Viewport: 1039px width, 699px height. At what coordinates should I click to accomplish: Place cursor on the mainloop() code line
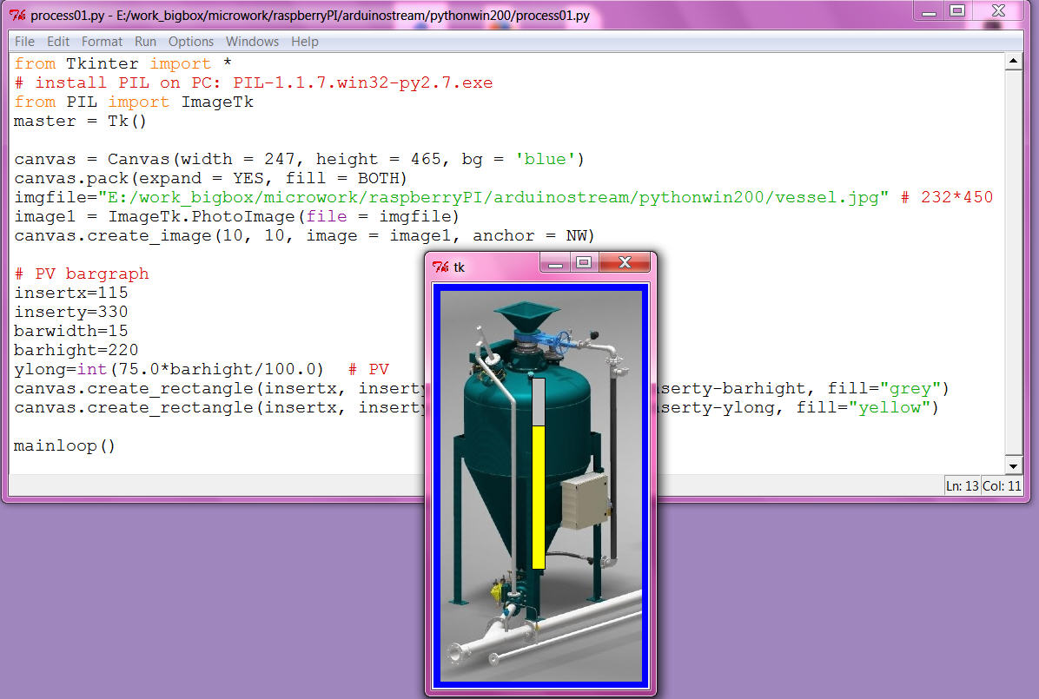(x=65, y=446)
